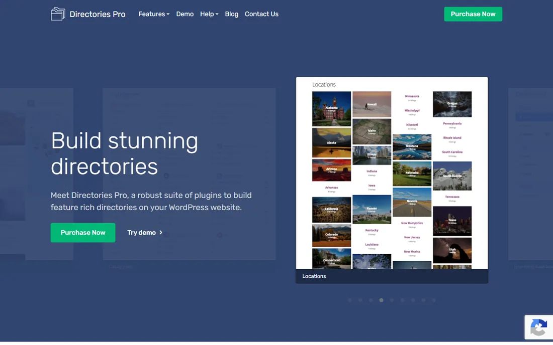This screenshot has height=345, width=553.
Task: Open the Demo nav item
Action: tap(185, 14)
